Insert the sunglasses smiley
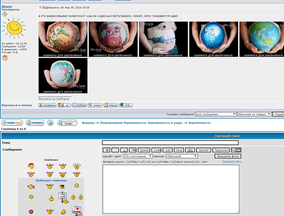This screenshot has height=216, width=284. pyautogui.click(x=62, y=186)
